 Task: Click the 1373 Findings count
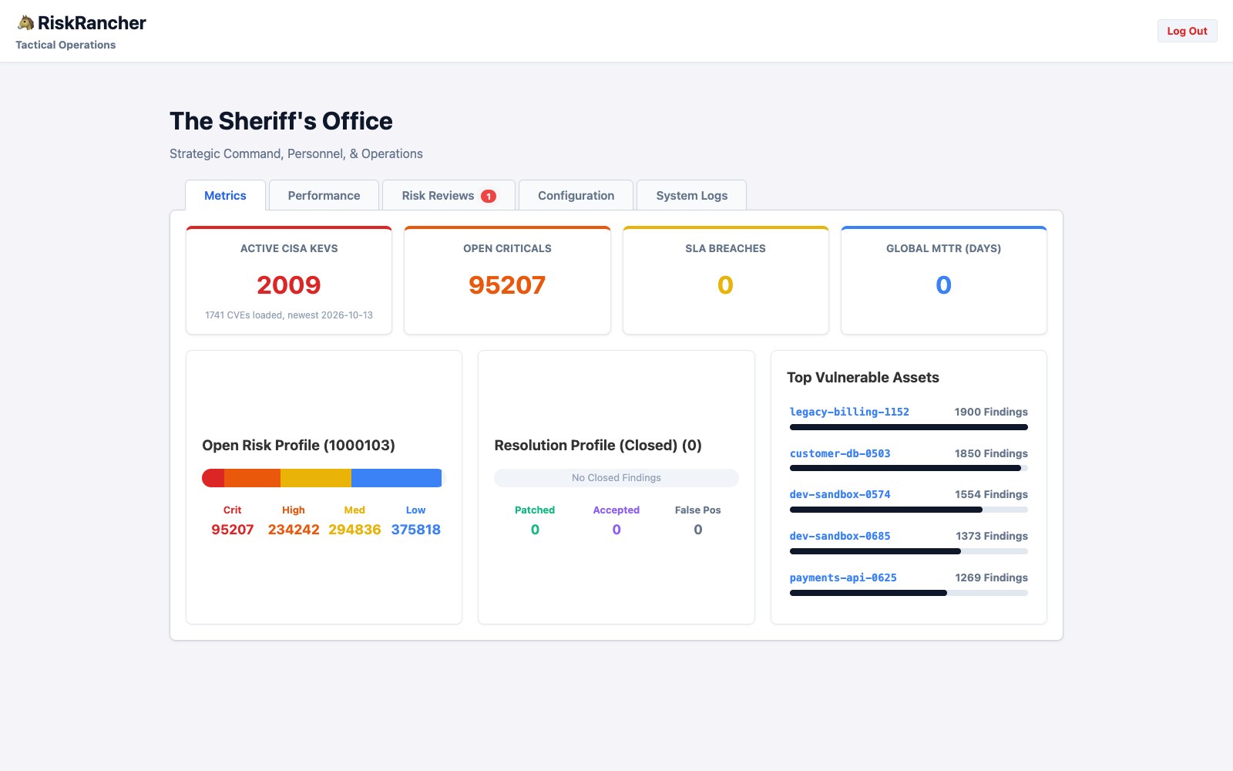(x=992, y=536)
